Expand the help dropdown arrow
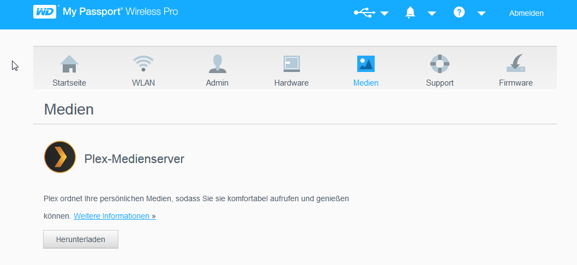The height and width of the screenshot is (265, 577). coord(482,14)
